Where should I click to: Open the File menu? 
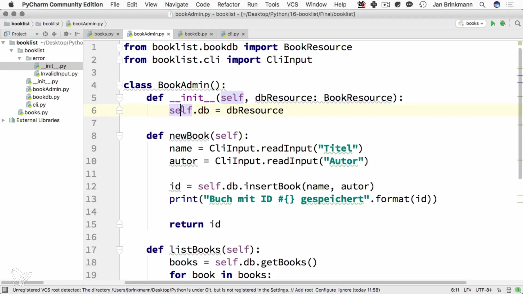tap(115, 5)
